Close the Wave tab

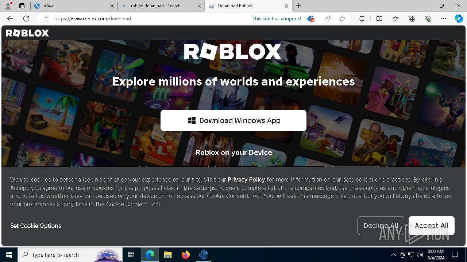coord(112,6)
